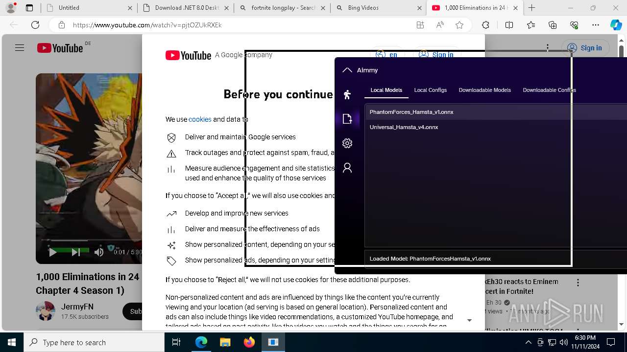Close the 1,000 Eliminations tab
This screenshot has width=627, height=352.
(x=515, y=8)
